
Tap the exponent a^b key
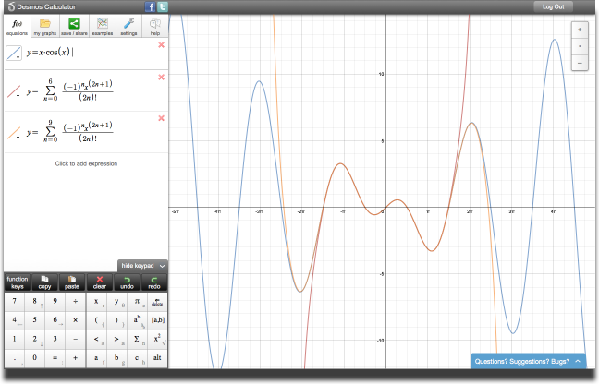(137, 320)
